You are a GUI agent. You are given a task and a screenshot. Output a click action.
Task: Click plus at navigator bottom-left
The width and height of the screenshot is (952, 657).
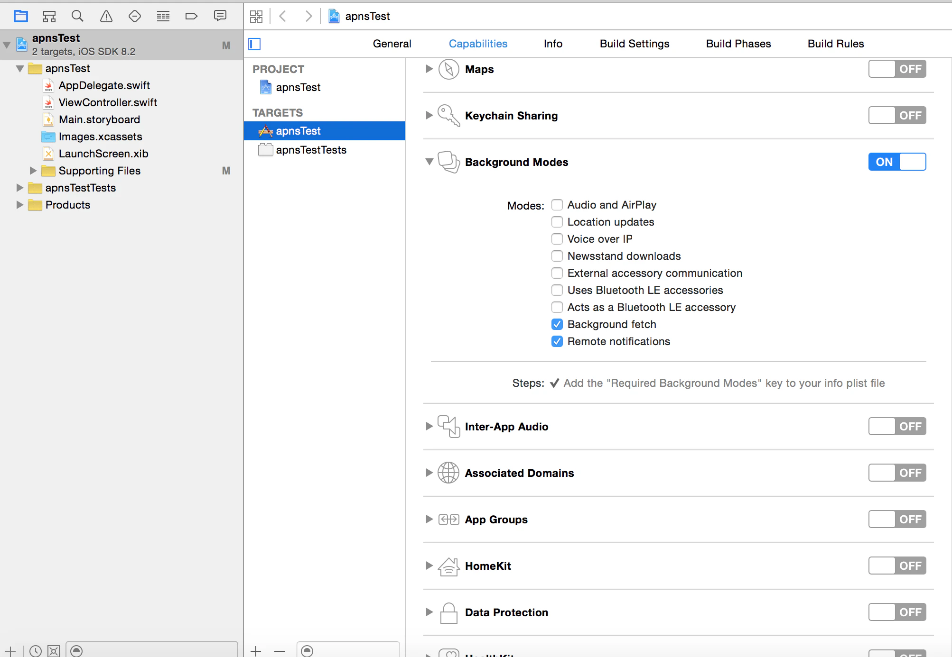click(x=10, y=651)
